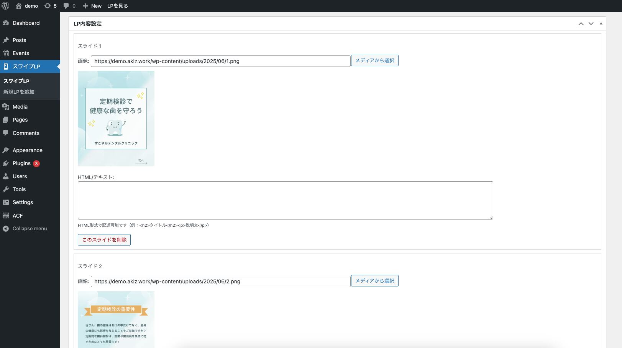
Task: Click the LPを見る link in admin bar
Action: (x=118, y=6)
